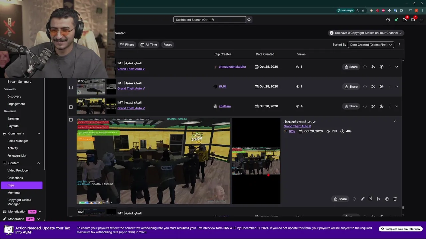Viewport: 426px width, 239px height.
Task: Click the browser zoom magnifier icon
Action: tap(358, 10)
